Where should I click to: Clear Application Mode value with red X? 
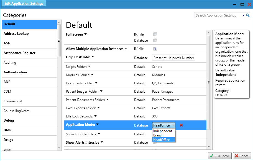point(181,125)
